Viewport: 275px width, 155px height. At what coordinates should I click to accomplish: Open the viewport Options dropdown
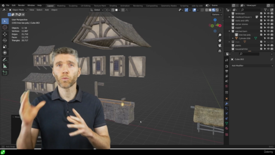[x=217, y=15]
